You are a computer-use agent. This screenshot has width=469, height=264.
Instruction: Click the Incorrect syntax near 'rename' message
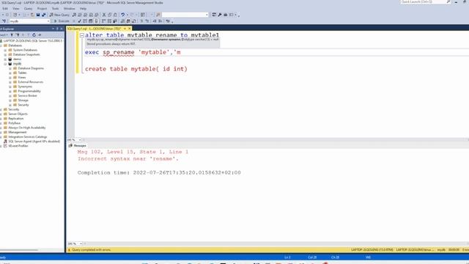point(128,159)
